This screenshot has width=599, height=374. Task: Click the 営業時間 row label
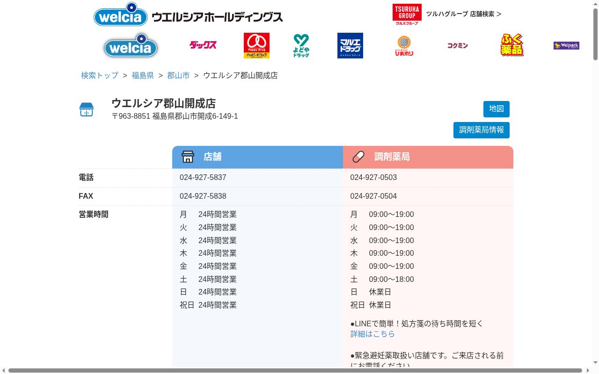[94, 215]
